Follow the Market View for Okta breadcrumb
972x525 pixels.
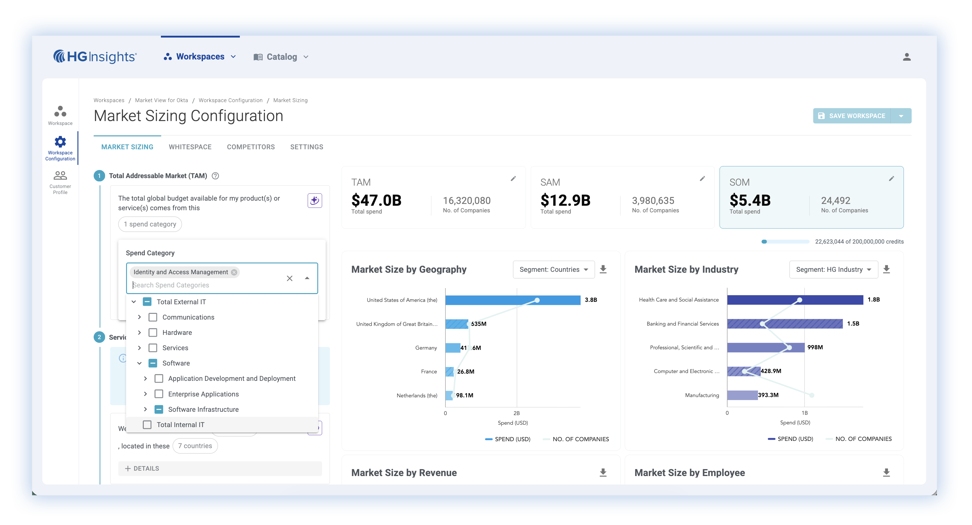click(161, 100)
